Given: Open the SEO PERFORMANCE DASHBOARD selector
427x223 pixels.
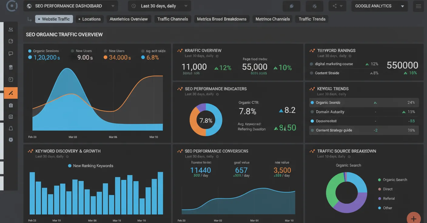Looking at the screenshot, I should pyautogui.click(x=70, y=6).
